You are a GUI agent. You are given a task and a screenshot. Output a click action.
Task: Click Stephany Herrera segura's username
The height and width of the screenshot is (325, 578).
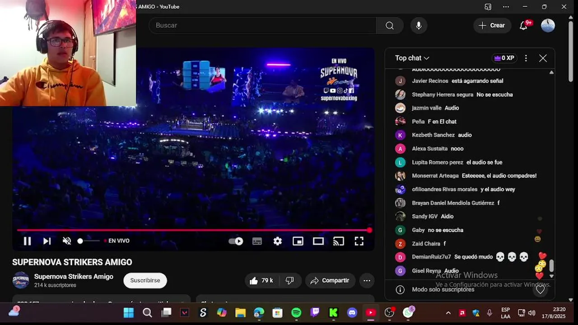[443, 94]
